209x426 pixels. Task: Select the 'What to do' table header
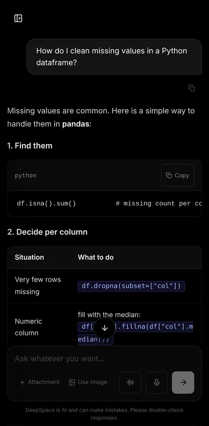click(96, 257)
